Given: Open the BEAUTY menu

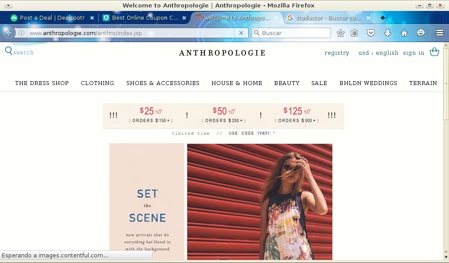Looking at the screenshot, I should coord(287,83).
